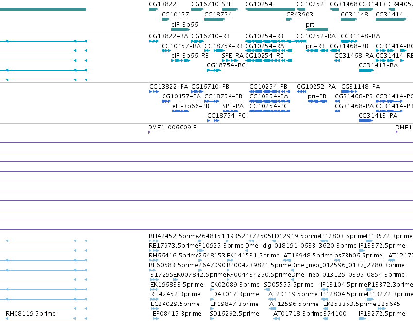Viewport: 413px width, 321px height.
Task: Click transcript CG31468-RB
Action: (335, 51)
